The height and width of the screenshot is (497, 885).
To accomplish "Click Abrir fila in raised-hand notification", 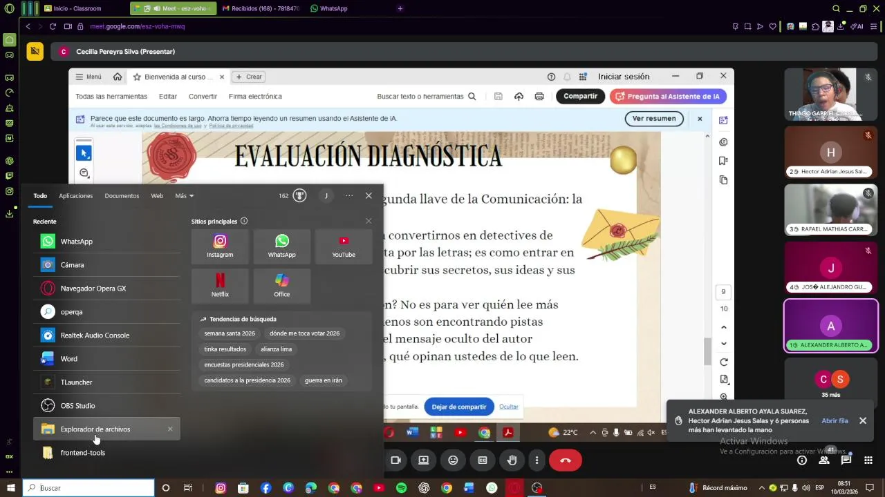I will [x=835, y=421].
